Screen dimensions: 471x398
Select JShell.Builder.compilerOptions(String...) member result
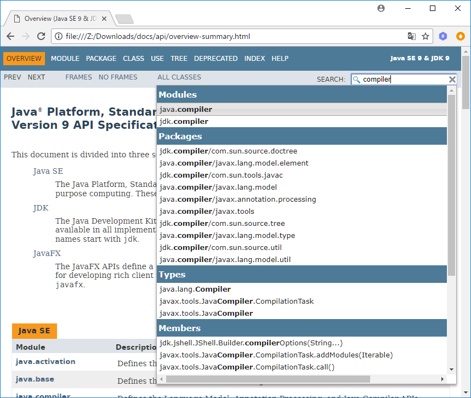[x=302, y=343]
